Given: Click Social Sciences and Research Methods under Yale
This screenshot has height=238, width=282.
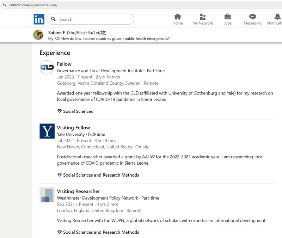Looking at the screenshot, I should point(101,175).
